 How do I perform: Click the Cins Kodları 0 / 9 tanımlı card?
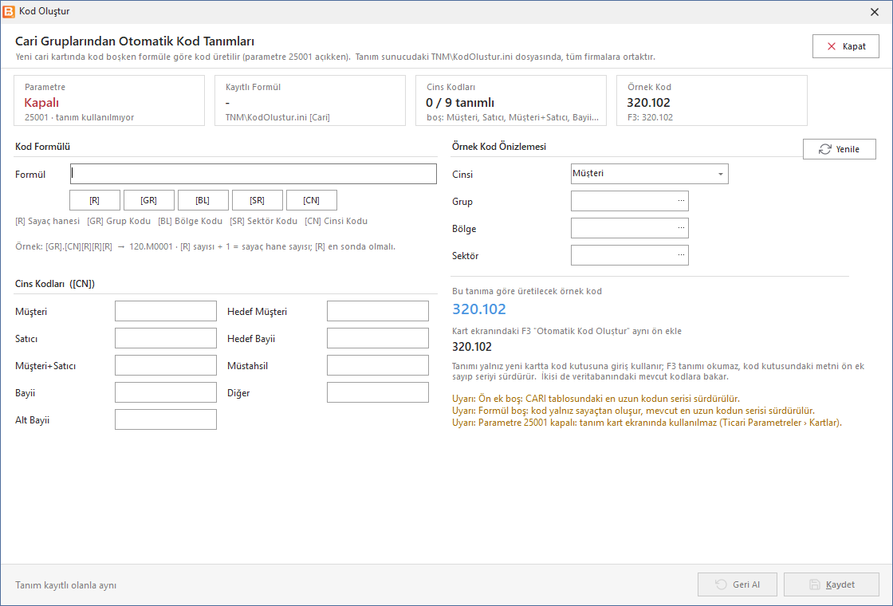pyautogui.click(x=511, y=100)
